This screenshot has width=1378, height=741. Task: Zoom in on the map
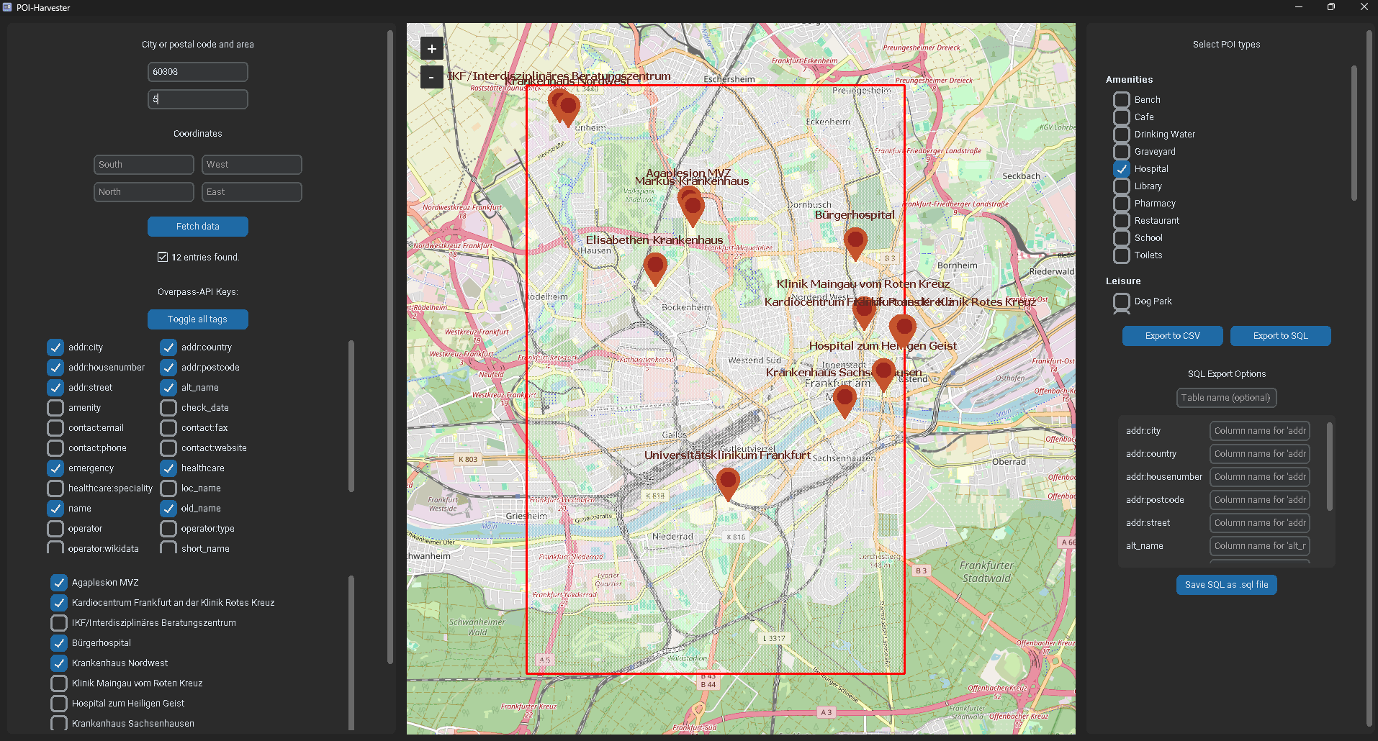click(431, 49)
